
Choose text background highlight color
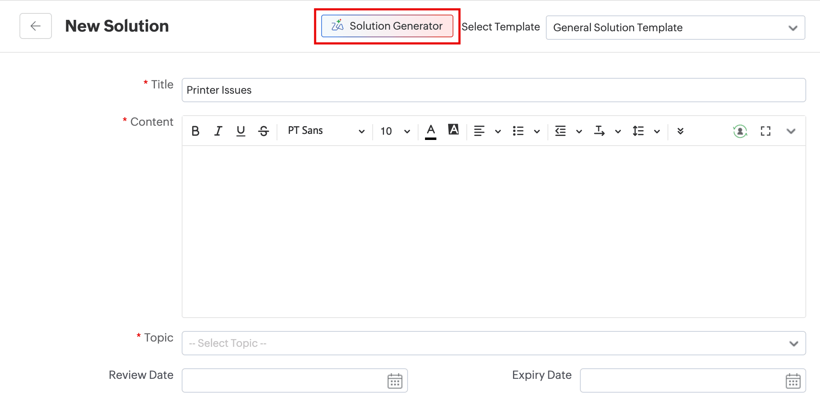[x=453, y=130]
